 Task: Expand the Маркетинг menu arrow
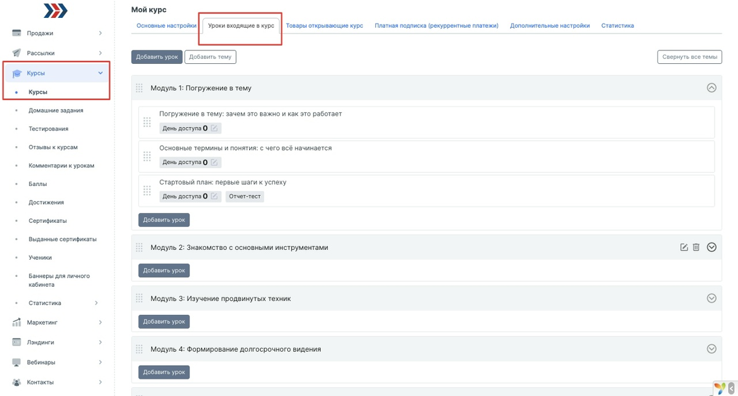100,322
